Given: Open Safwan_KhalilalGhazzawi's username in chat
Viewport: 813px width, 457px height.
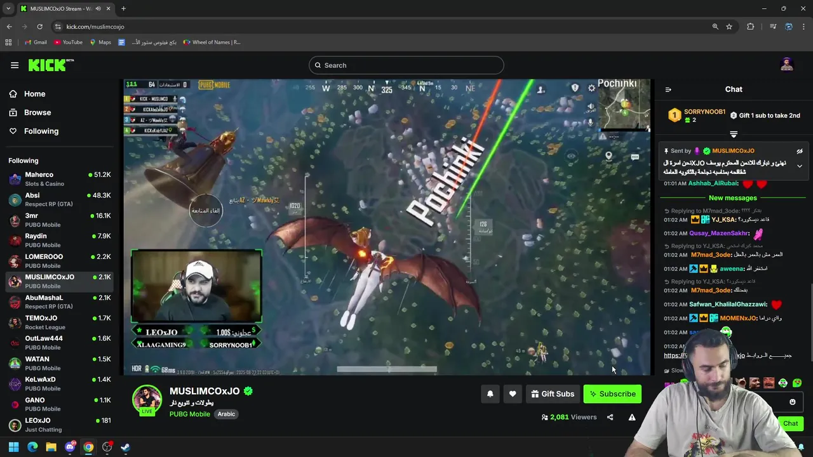Looking at the screenshot, I should click(728, 305).
